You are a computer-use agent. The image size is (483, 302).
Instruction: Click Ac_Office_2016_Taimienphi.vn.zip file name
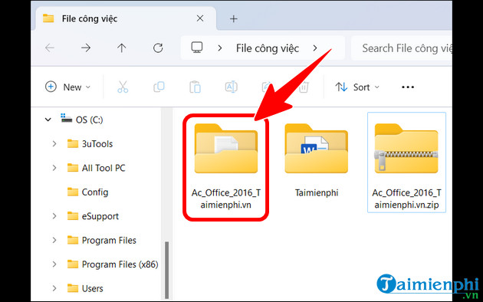click(406, 199)
